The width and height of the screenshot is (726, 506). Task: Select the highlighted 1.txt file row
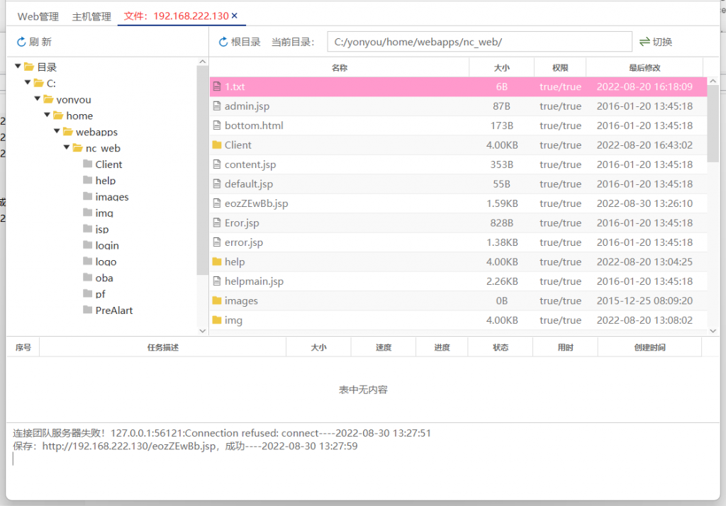coord(354,86)
